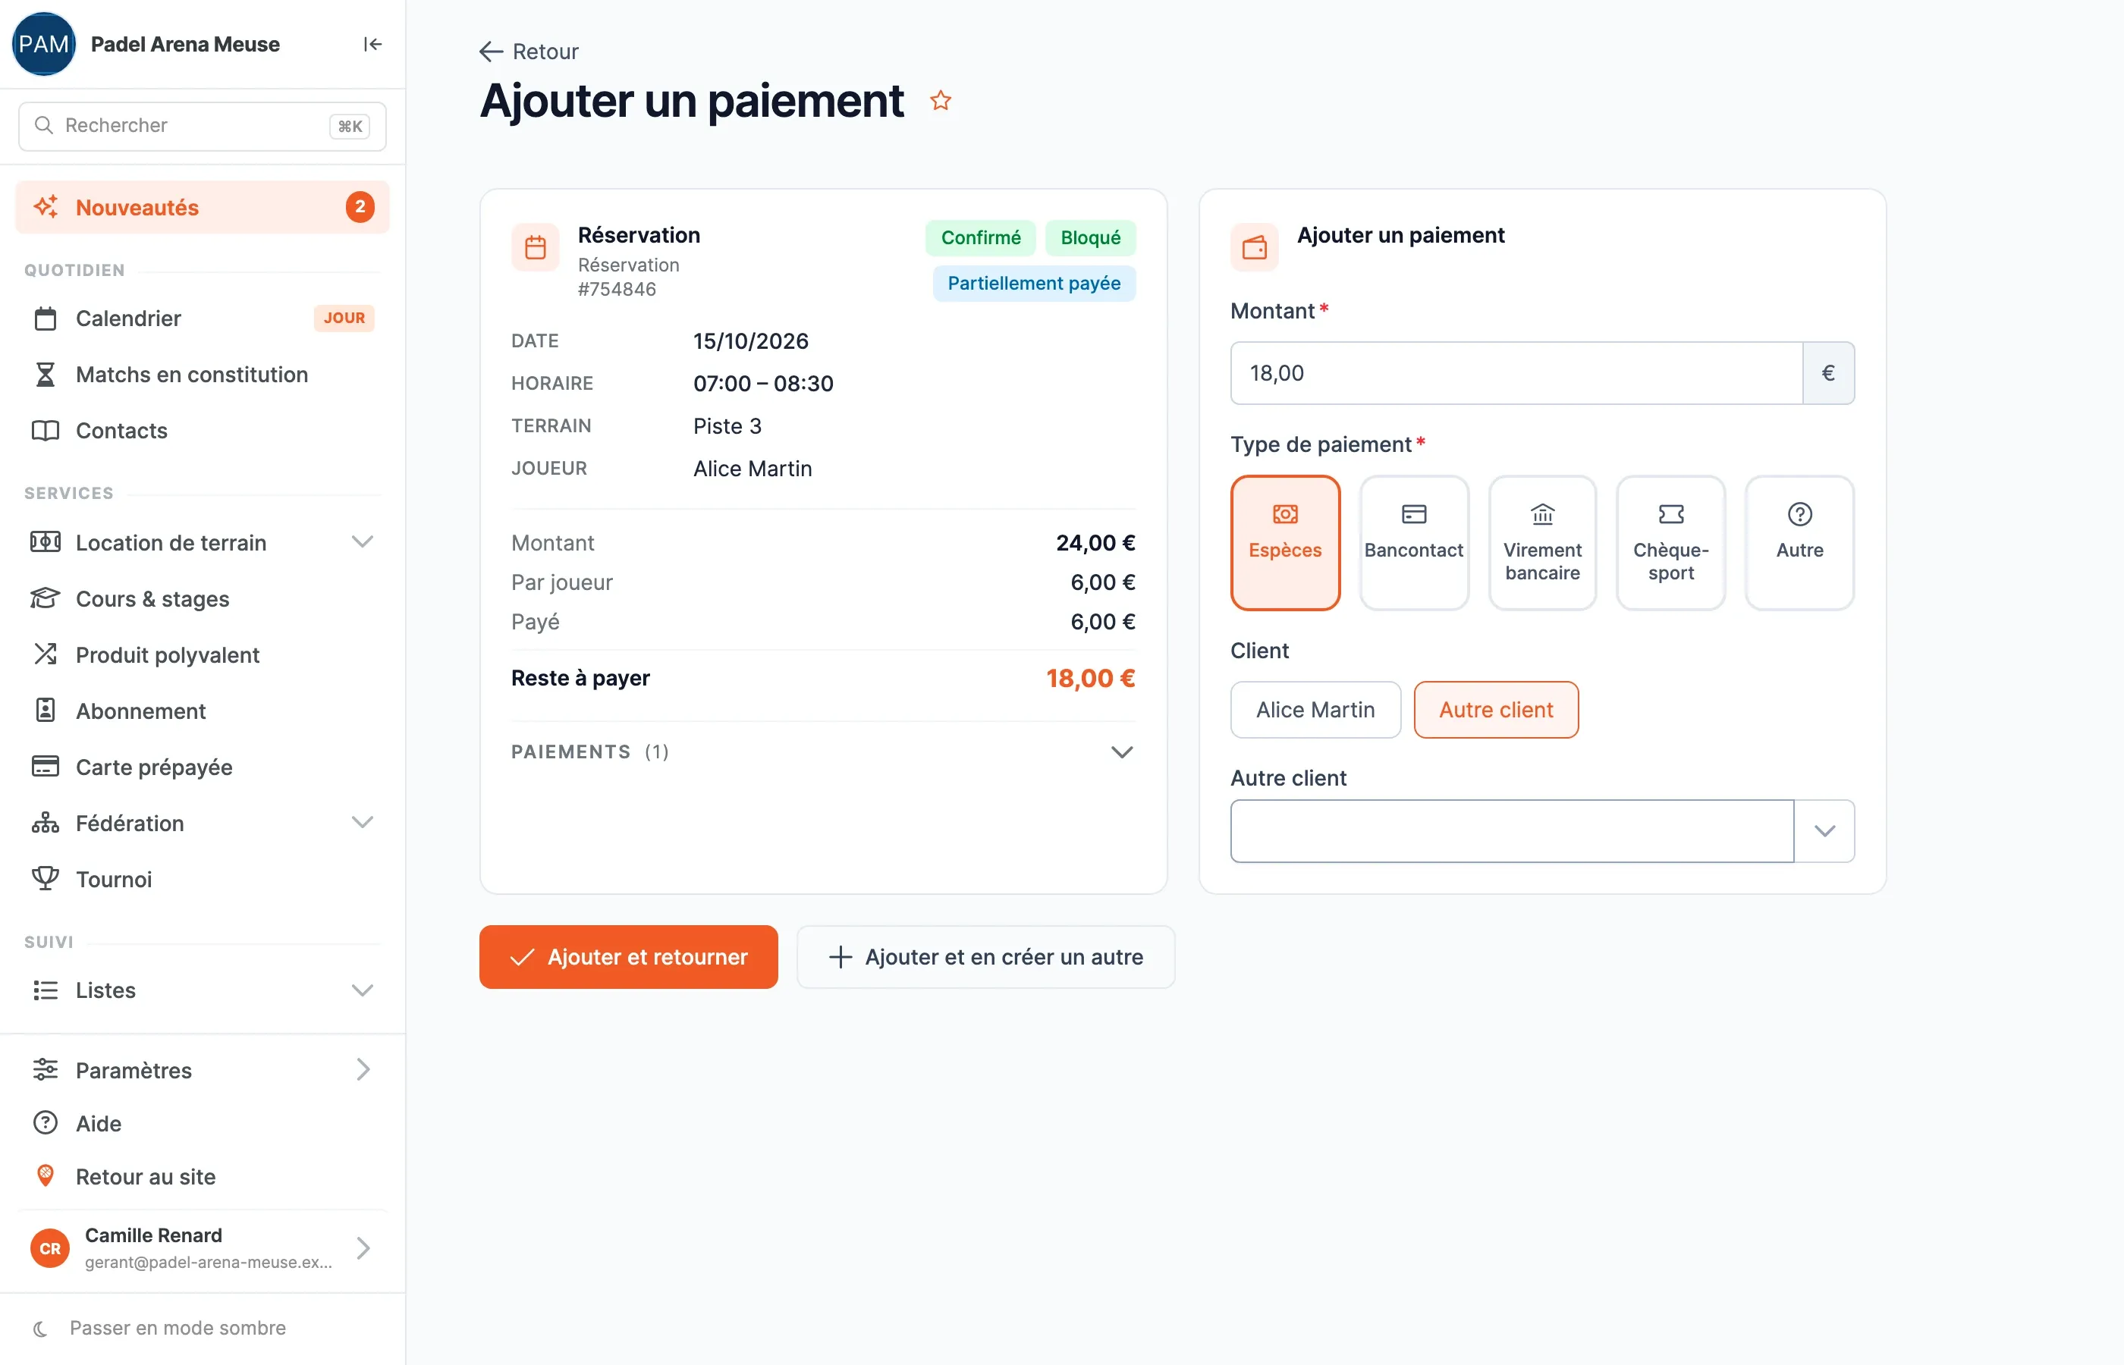2124x1365 pixels.
Task: Click the wallet icon in payment card
Action: click(1255, 247)
